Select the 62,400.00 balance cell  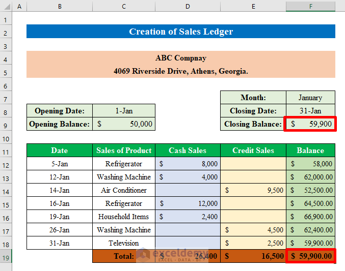click(x=311, y=230)
